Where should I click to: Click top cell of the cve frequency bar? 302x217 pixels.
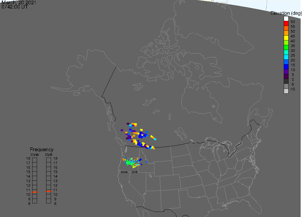49,160
